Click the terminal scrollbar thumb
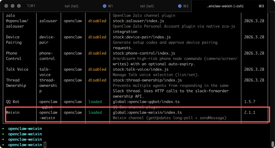 pyautogui.click(x=273, y=144)
